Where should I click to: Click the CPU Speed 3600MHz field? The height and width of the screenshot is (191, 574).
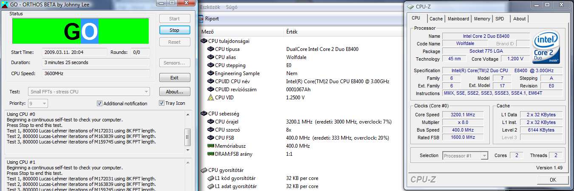96,73
